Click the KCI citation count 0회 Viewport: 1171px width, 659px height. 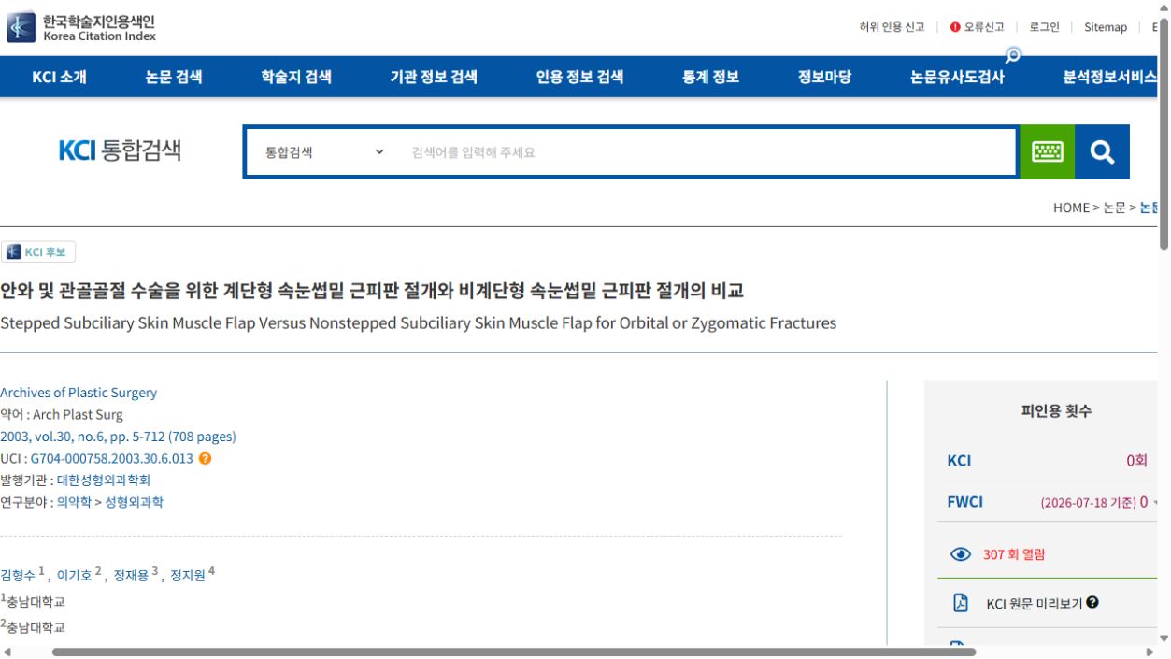(x=1136, y=460)
